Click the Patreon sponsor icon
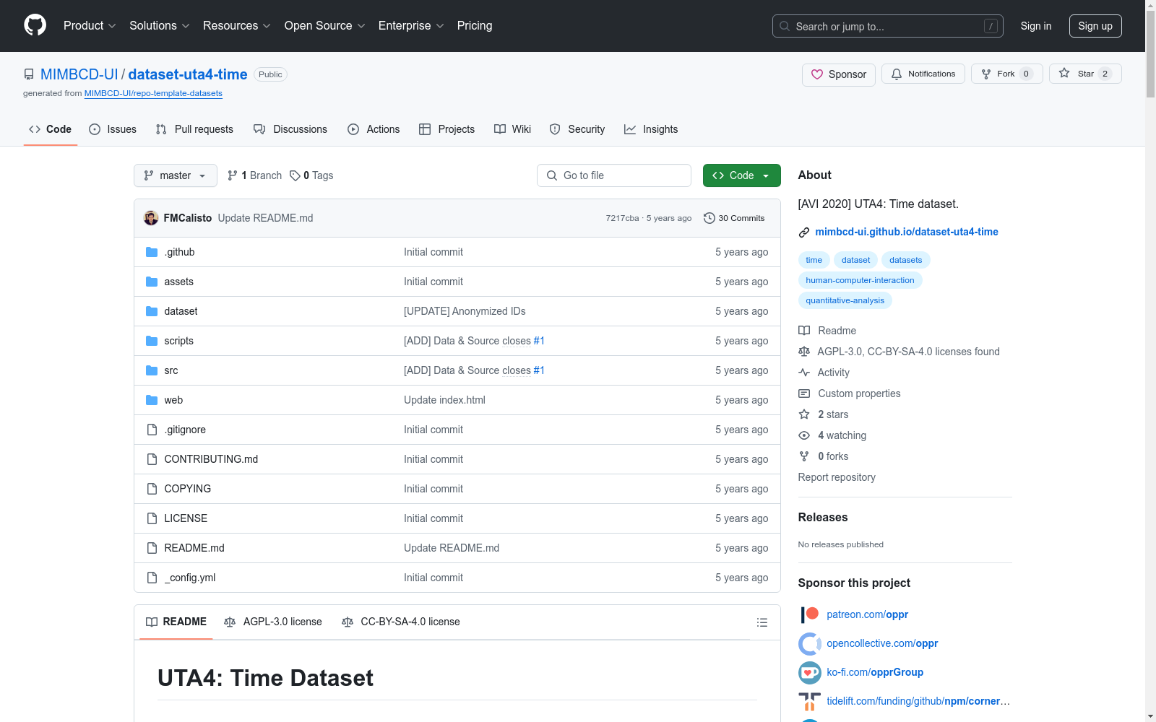The image size is (1156, 722). [810, 614]
